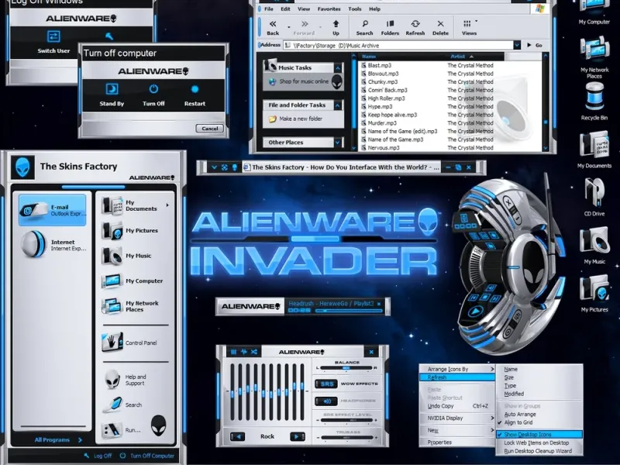Adjust the TruBass slider
Screen dimensions: 620x465
click(347, 437)
